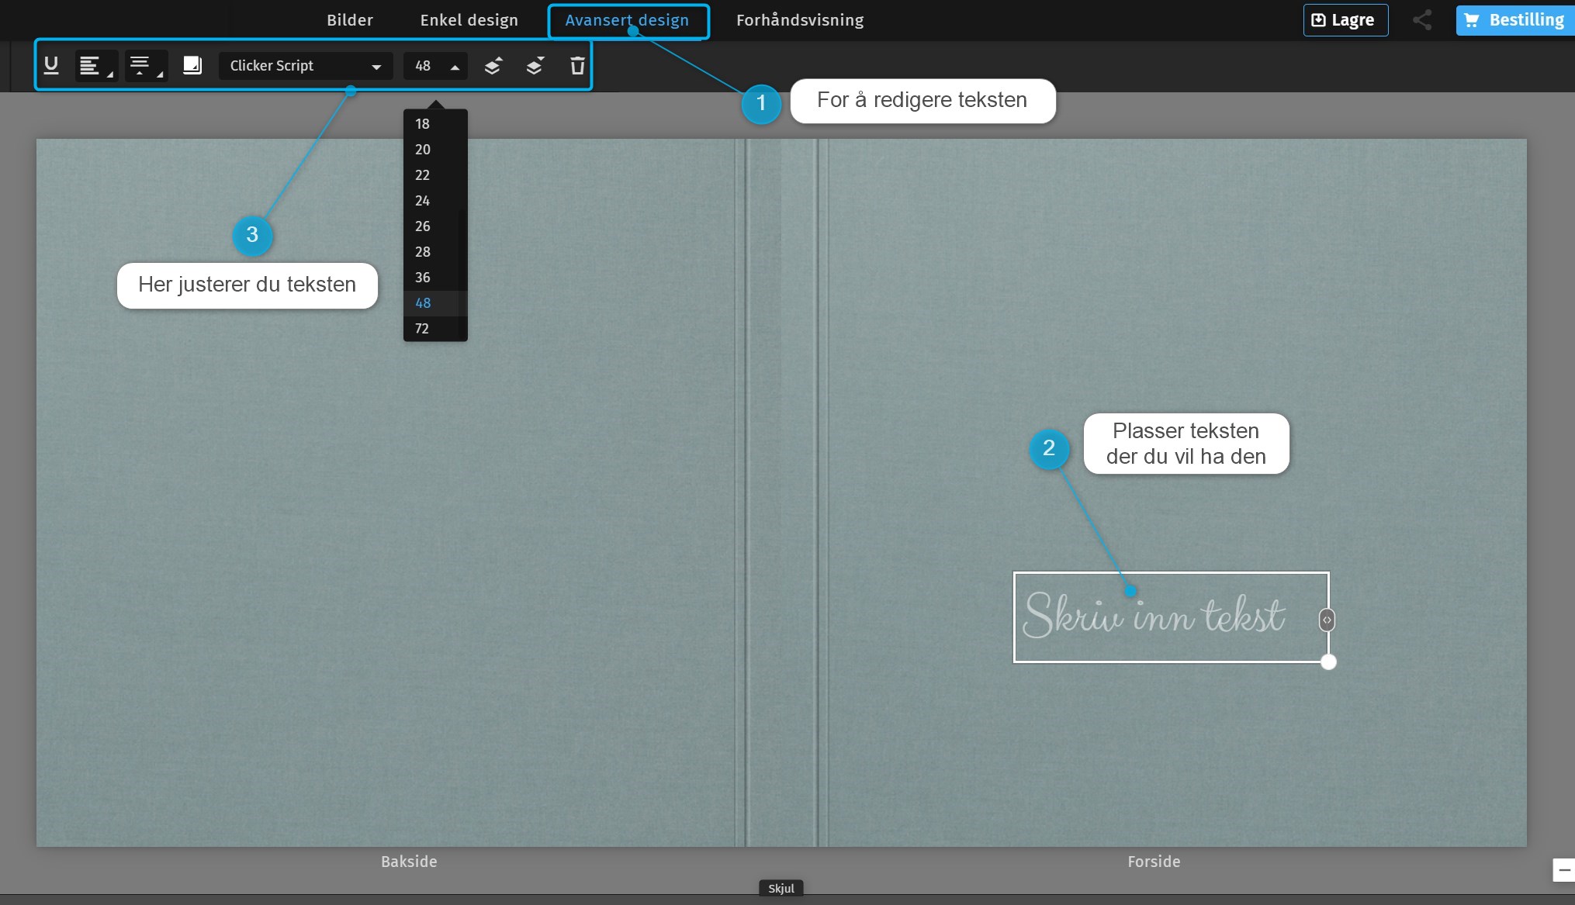Screen dimensions: 1575x905
Task: Save project with Lagre button
Action: (x=1345, y=20)
